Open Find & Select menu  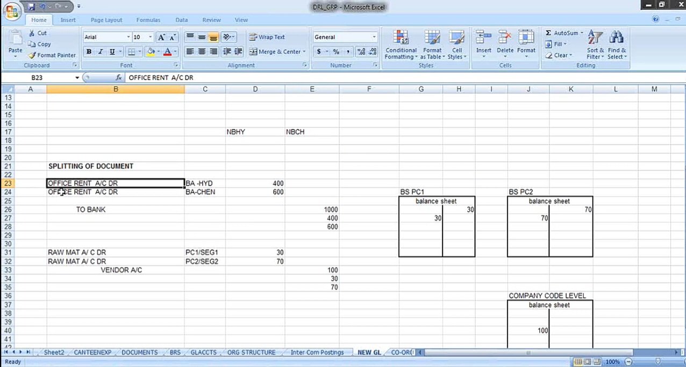pyautogui.click(x=617, y=45)
